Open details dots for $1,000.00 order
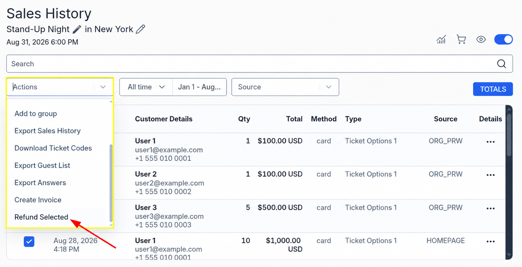Screen dimensions: 522x267 click(x=490, y=241)
